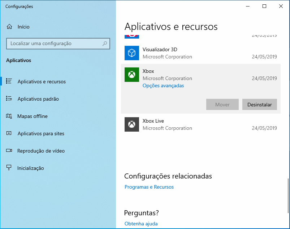Maximize the Configurações window
The width and height of the screenshot is (290, 229).
coord(264,6)
